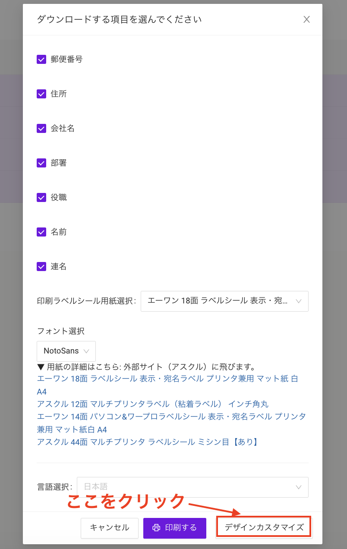Open the 言語選択 dropdown showing 日本語
This screenshot has height=549, width=347.
(x=192, y=487)
